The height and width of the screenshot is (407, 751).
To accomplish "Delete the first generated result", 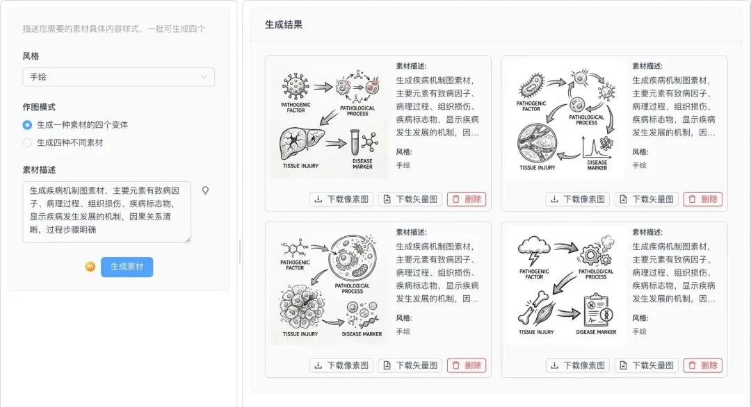I will pyautogui.click(x=467, y=199).
